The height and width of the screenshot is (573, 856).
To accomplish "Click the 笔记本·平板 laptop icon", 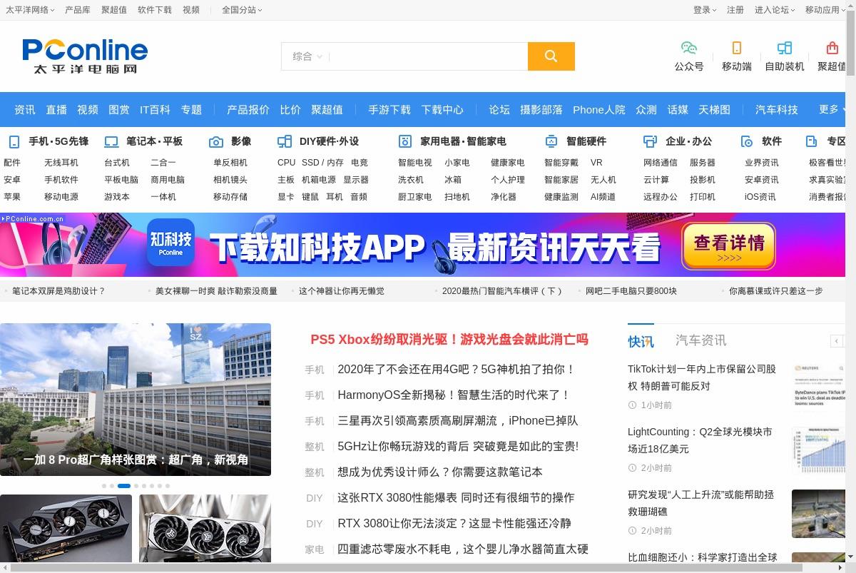I will [111, 141].
